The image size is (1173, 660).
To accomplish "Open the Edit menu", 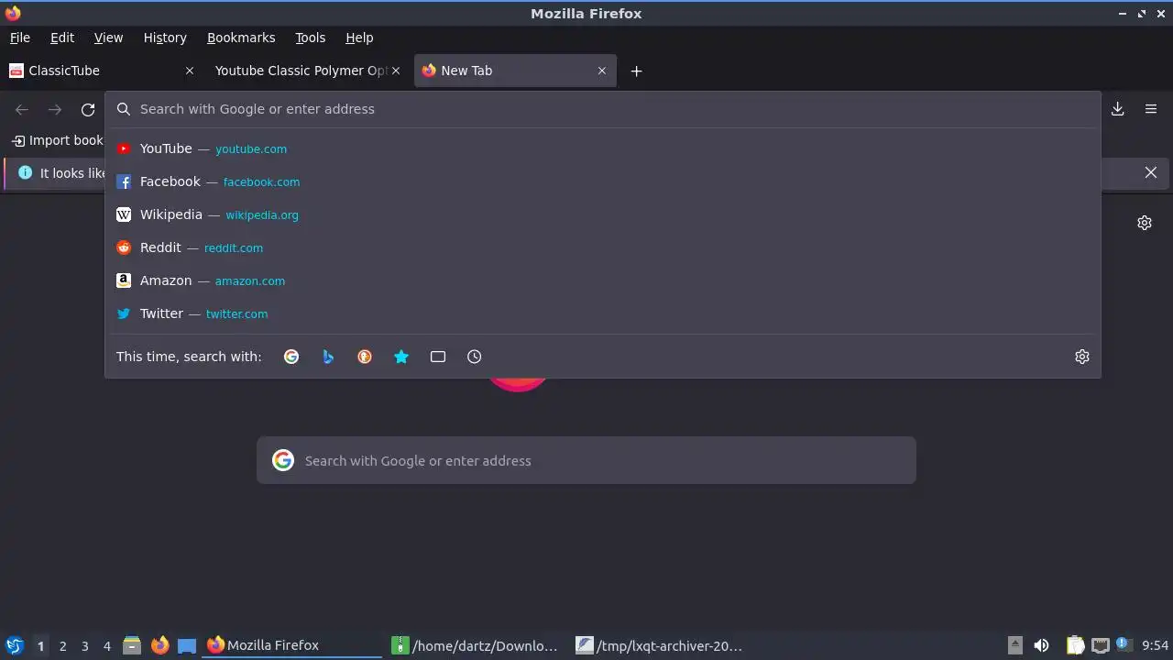I will [x=62, y=38].
